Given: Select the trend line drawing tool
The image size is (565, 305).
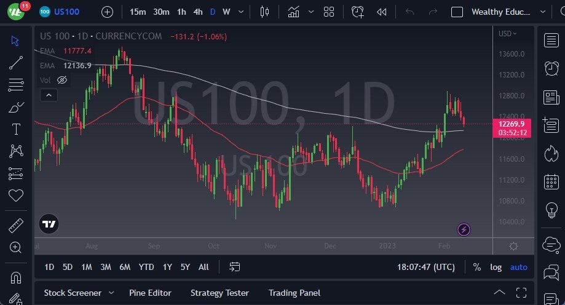Looking at the screenshot, I should pyautogui.click(x=16, y=62).
